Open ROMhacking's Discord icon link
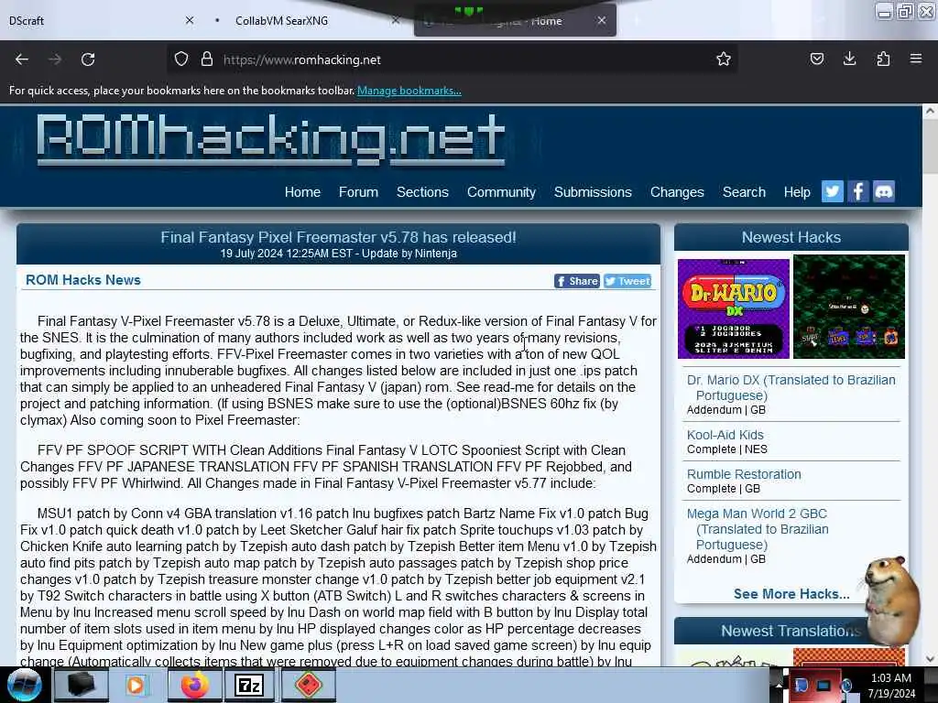Screen dimensions: 938x703 pos(884,191)
